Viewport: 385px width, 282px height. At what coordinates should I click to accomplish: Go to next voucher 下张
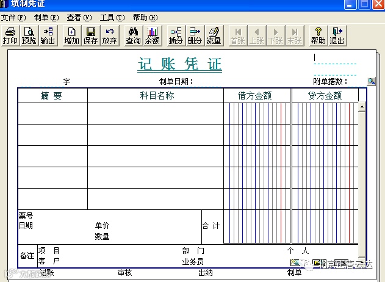276,35
